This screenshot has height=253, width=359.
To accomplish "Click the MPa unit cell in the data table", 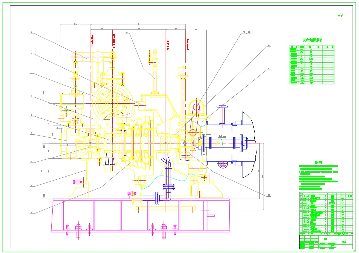I will (x=302, y=49).
